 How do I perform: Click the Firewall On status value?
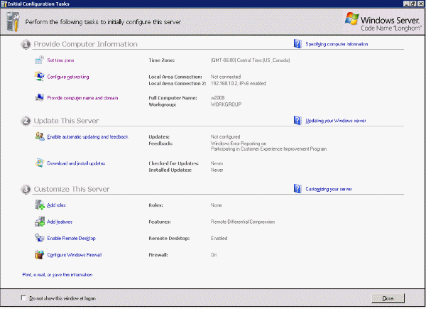point(214,255)
